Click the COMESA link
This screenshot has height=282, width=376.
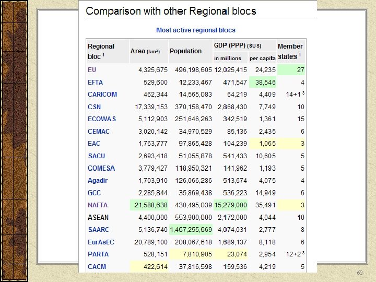[101, 168]
